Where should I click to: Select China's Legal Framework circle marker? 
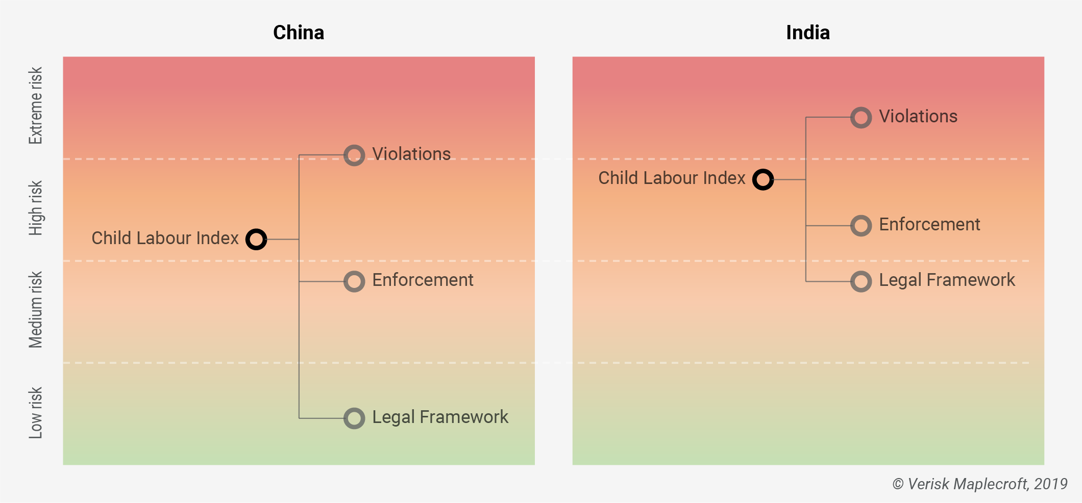tap(354, 418)
